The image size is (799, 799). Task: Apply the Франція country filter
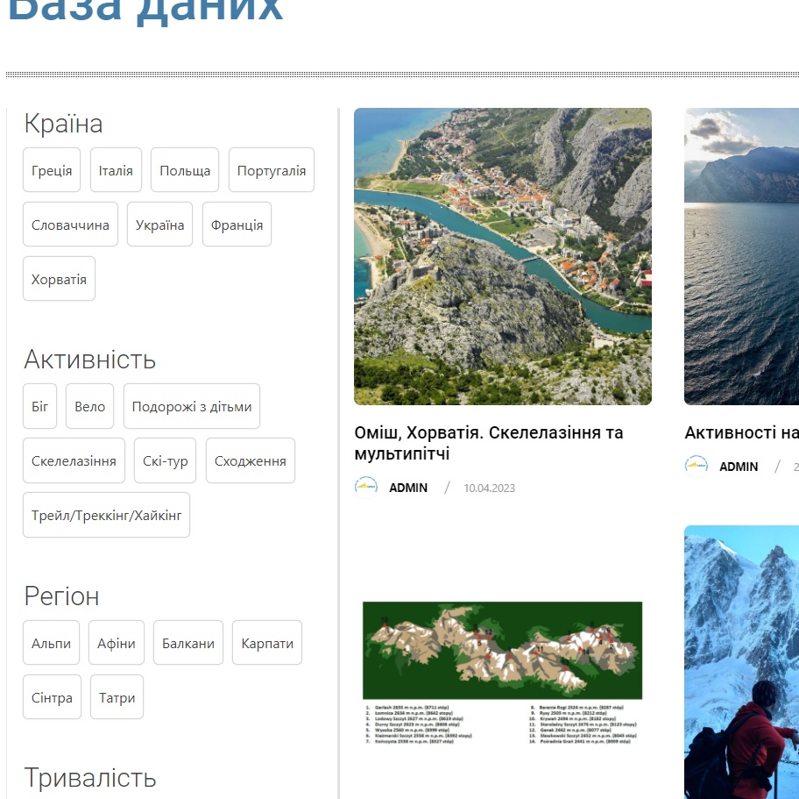pyautogui.click(x=237, y=224)
